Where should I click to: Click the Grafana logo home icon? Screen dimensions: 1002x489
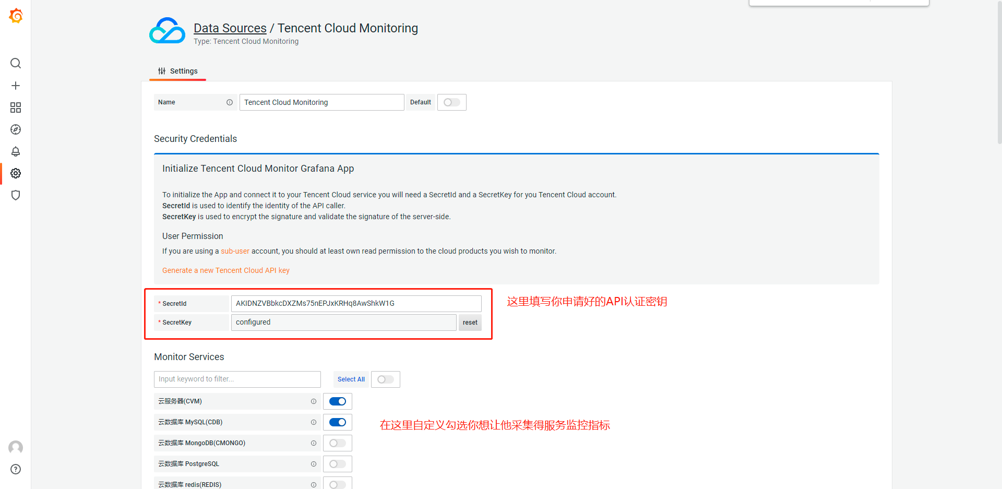16,16
